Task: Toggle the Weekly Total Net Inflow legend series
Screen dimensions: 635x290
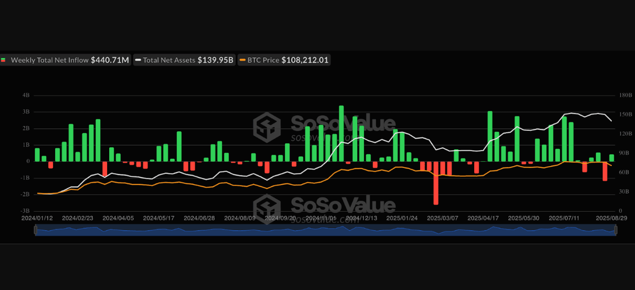Action: (65, 60)
